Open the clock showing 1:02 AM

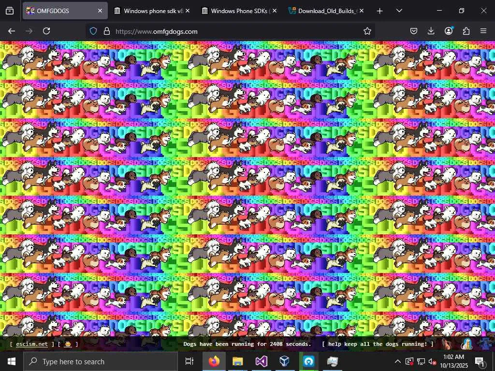pos(453,361)
